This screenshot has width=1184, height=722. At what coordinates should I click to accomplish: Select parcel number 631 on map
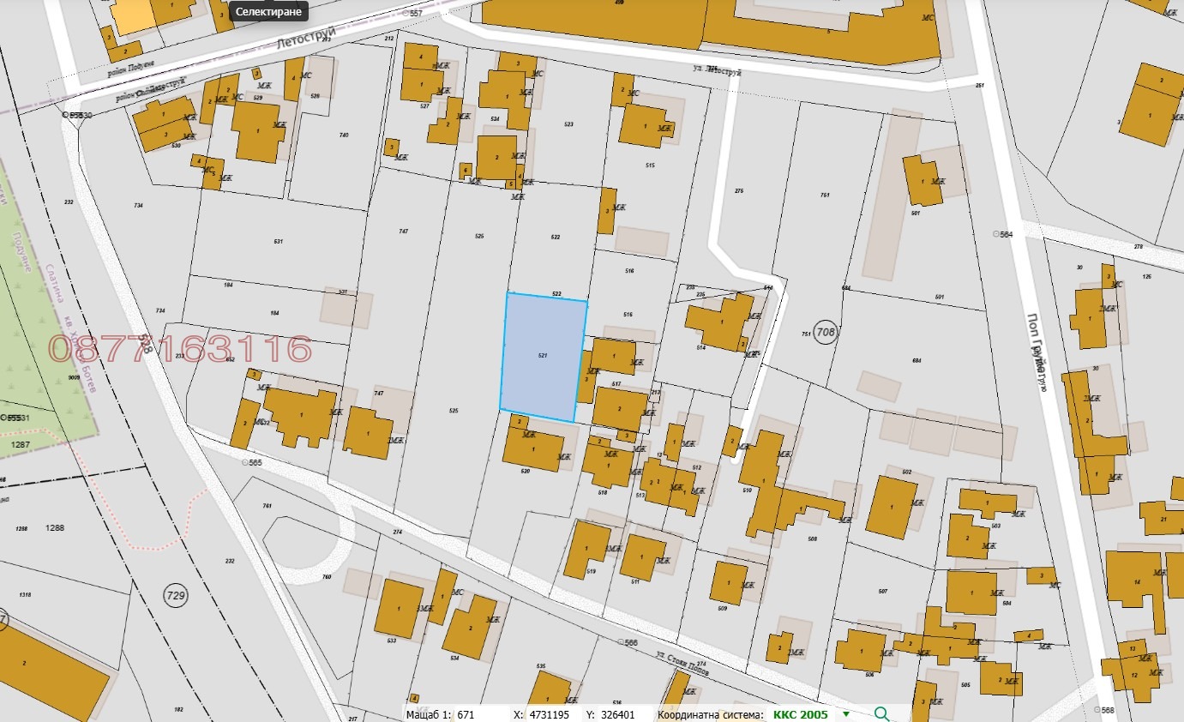pyautogui.click(x=278, y=242)
